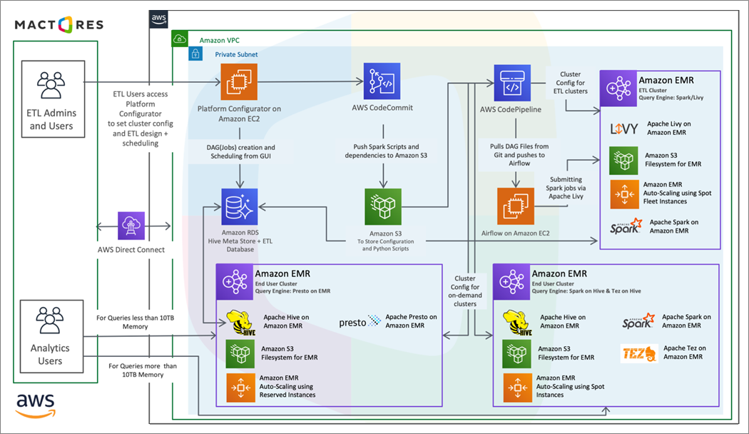This screenshot has height=434, width=749.
Task: Click 'Pulls DAG Files from Git' text
Action: pyautogui.click(x=519, y=154)
